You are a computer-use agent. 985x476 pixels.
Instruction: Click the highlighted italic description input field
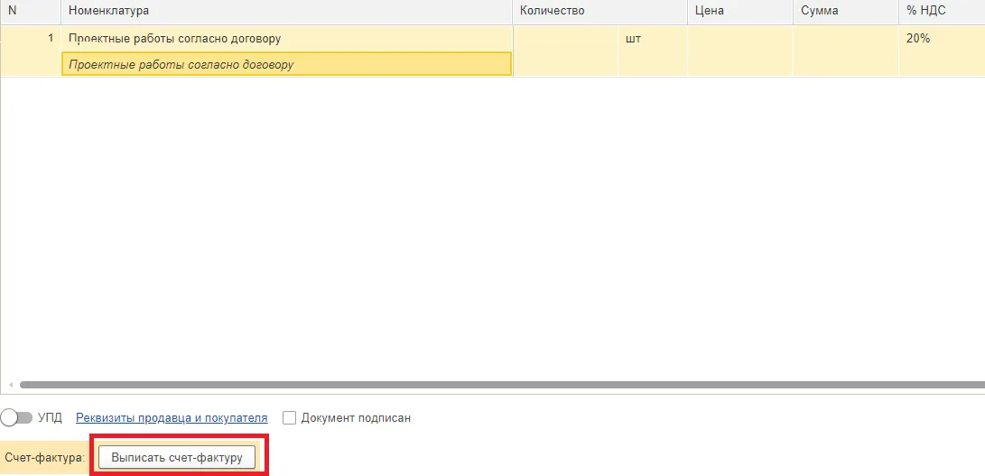tap(286, 64)
